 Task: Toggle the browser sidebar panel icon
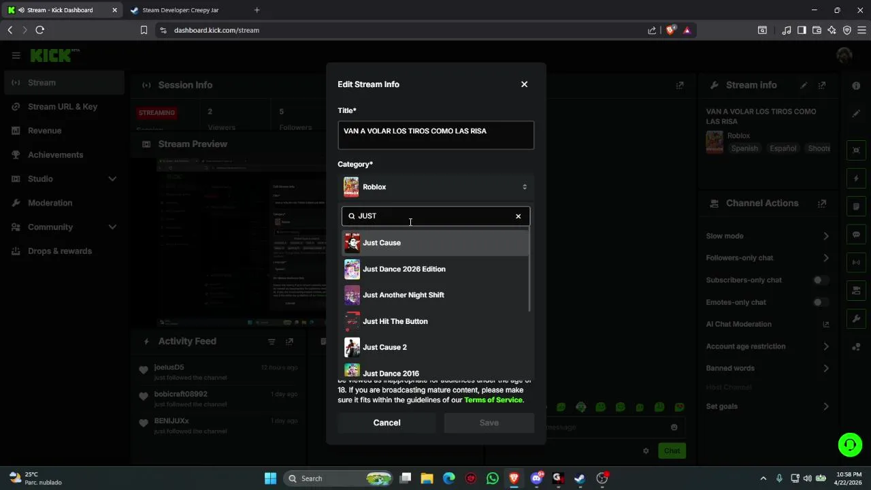(x=802, y=30)
